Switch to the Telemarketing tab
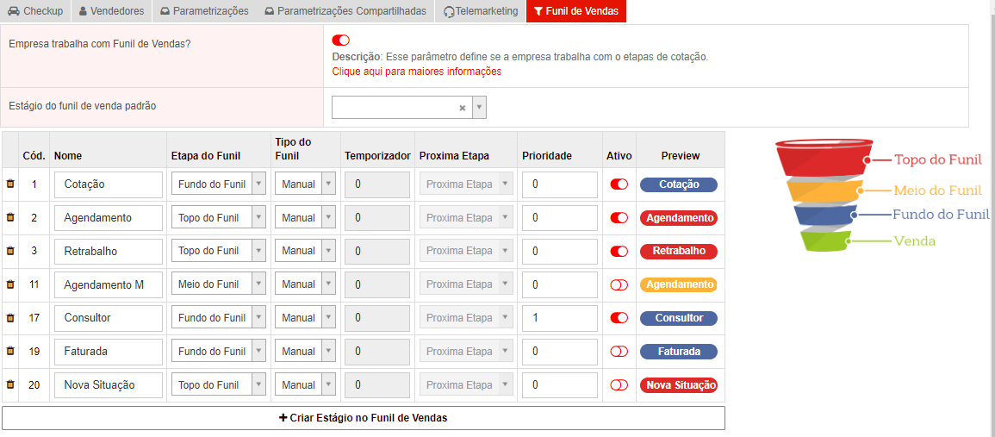Viewport: 995px width, 437px height. tap(481, 11)
